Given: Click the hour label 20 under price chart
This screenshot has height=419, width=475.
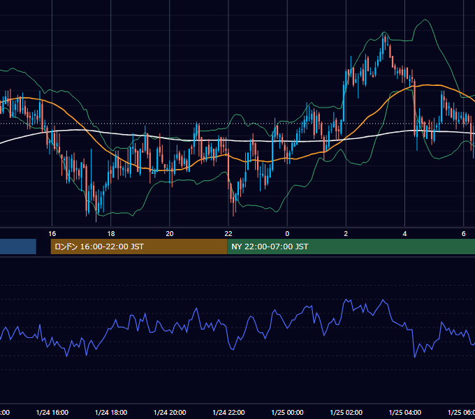Looking at the screenshot, I should [170, 233].
